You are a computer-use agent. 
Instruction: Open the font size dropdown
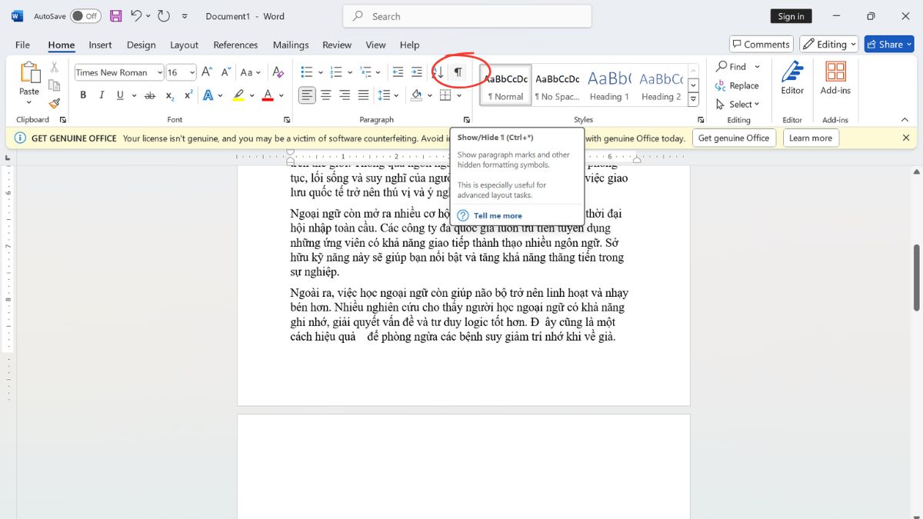192,72
